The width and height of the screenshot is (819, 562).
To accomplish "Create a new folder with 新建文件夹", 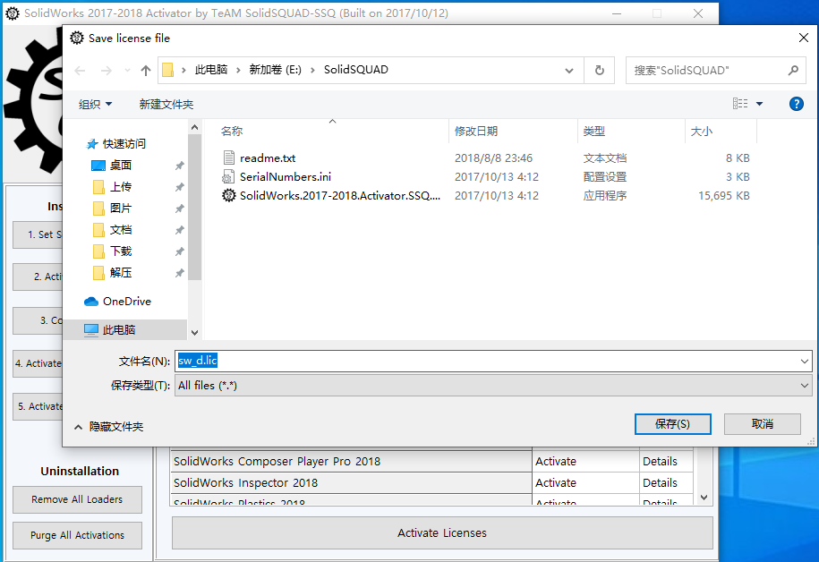I will coord(166,104).
